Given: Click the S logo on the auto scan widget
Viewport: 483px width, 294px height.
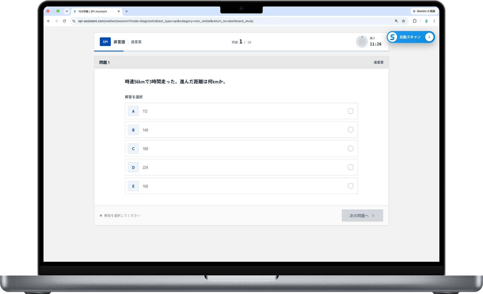Looking at the screenshot, I should point(392,37).
